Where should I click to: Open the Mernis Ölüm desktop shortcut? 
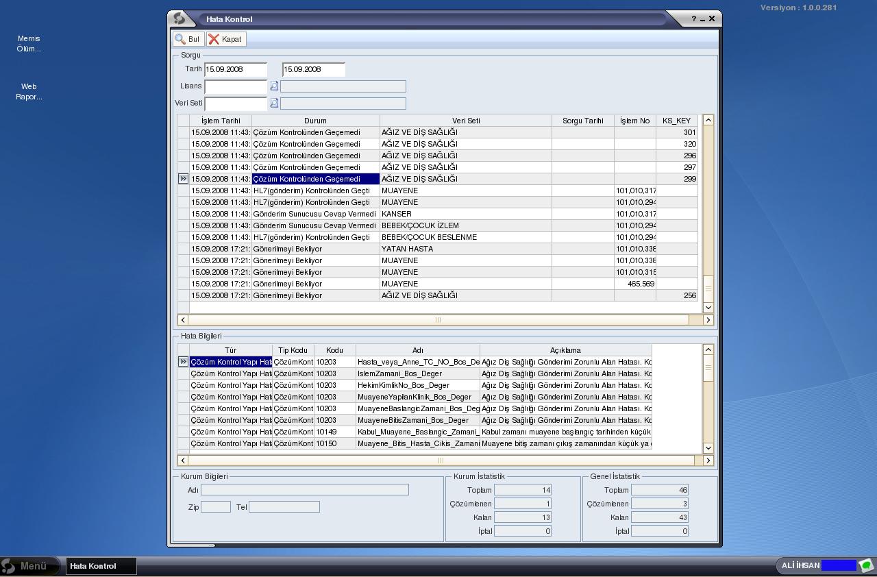click(x=29, y=44)
